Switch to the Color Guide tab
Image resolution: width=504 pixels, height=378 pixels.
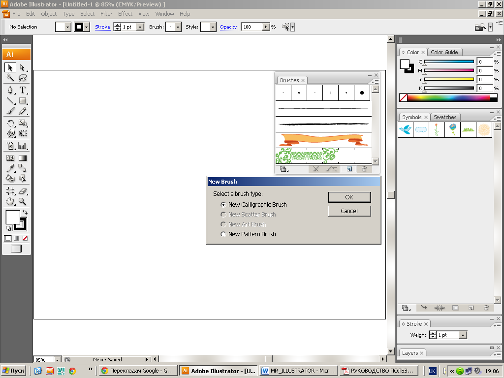444,52
